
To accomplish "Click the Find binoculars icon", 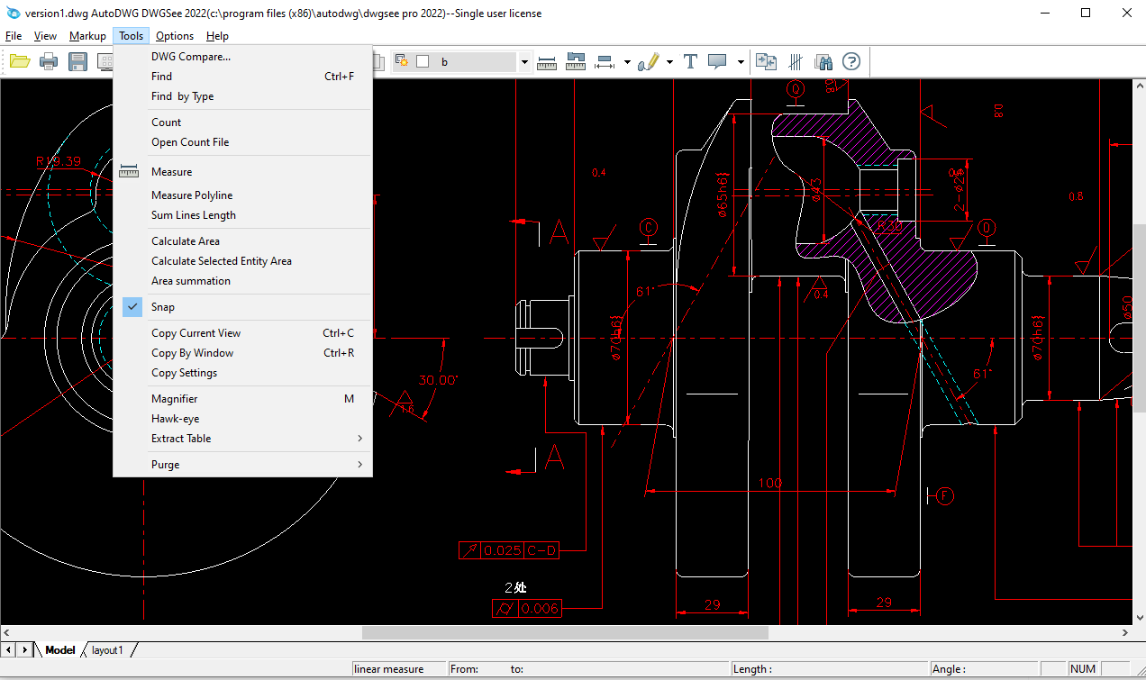I will (x=823, y=62).
